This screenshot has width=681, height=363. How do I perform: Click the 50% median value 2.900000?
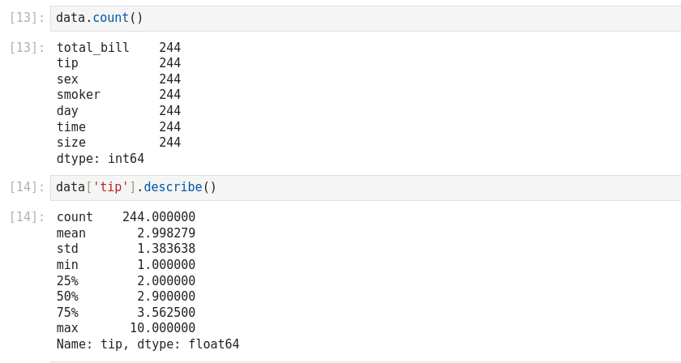(166, 297)
